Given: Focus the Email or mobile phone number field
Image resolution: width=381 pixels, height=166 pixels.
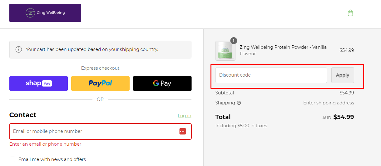Looking at the screenshot, I should [94, 131].
